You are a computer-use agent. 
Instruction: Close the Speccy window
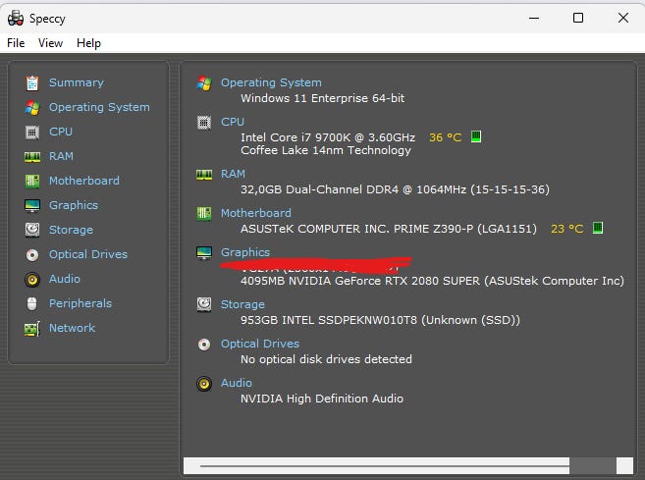coord(623,18)
